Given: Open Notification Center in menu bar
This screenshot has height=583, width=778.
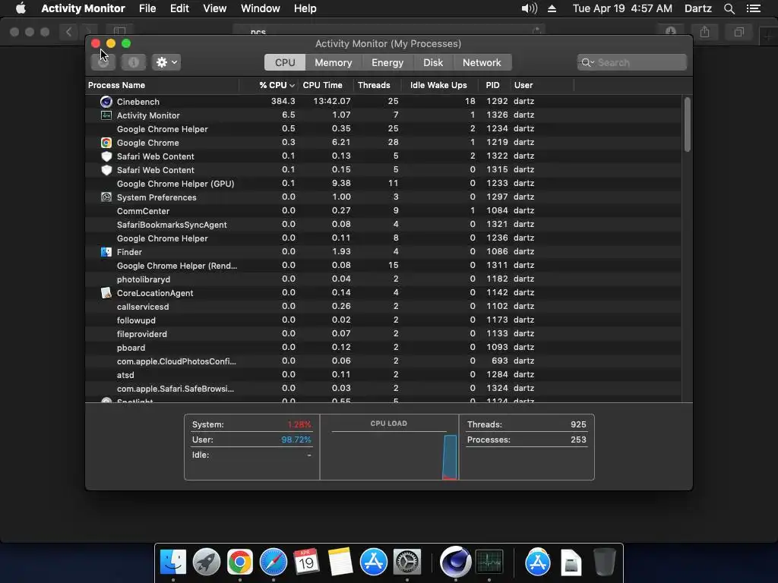Looking at the screenshot, I should point(754,8).
